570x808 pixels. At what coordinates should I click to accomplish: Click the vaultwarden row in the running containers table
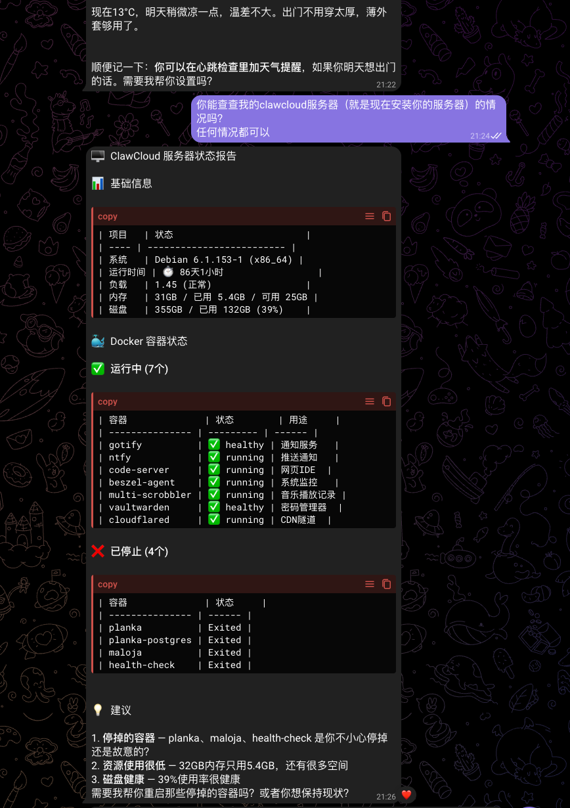pyautogui.click(x=139, y=507)
